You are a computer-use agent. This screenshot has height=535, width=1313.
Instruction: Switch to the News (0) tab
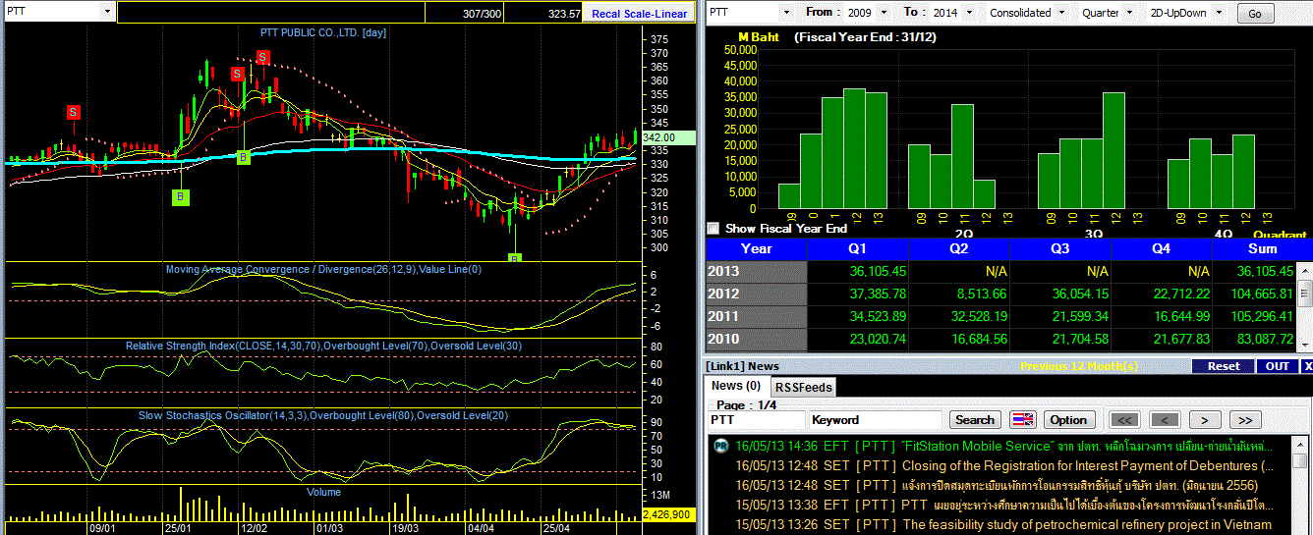(736, 386)
